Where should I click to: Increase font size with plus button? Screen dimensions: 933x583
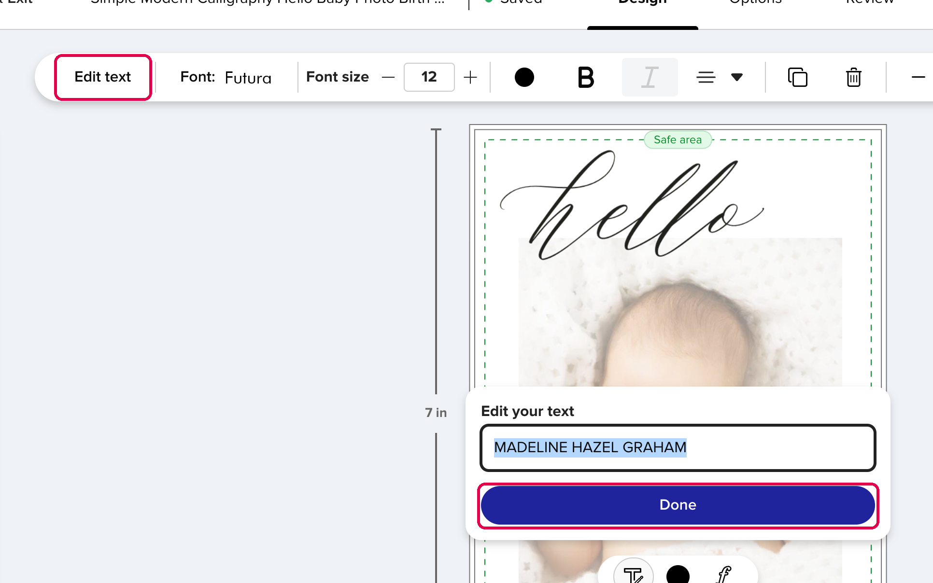click(470, 77)
